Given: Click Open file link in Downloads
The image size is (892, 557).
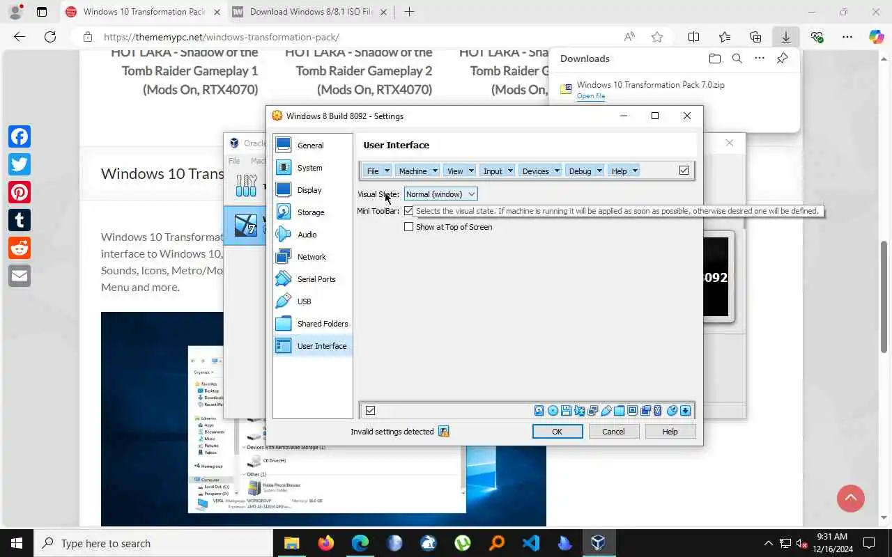Looking at the screenshot, I should coord(590,96).
